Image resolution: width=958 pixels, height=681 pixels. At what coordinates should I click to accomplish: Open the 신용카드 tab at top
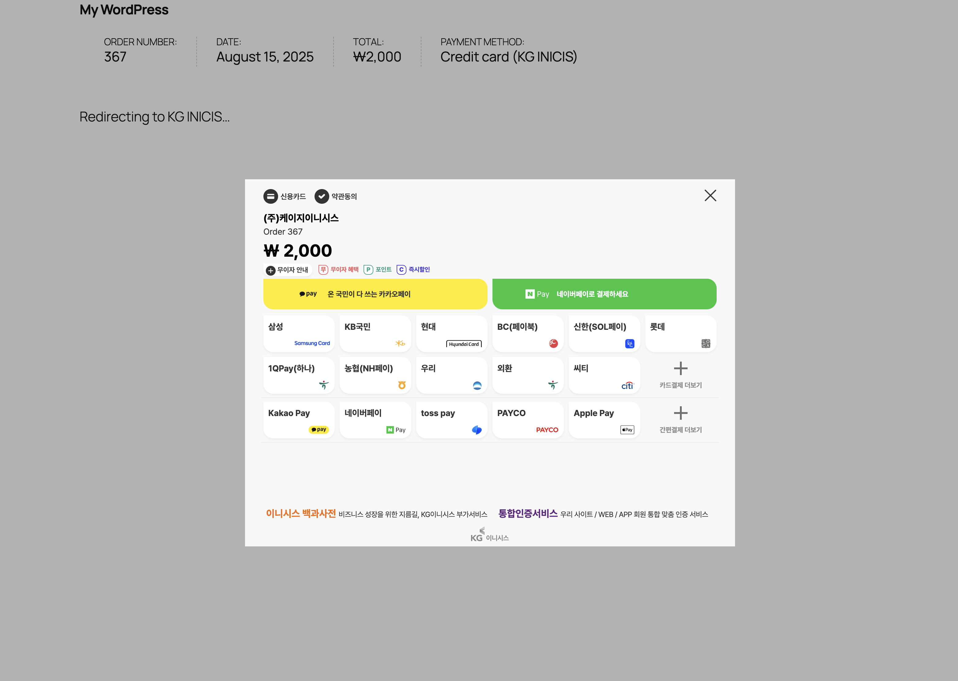click(x=285, y=196)
